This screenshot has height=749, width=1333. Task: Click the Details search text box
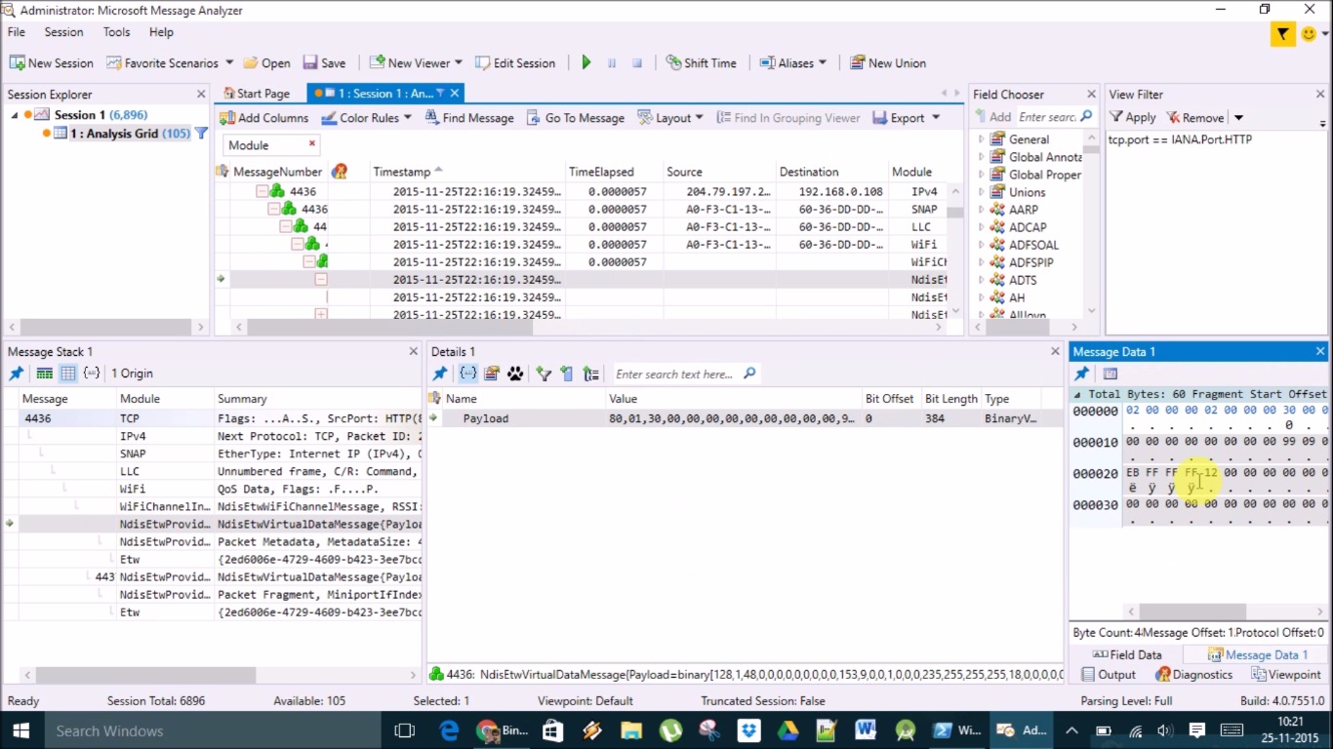[675, 374]
